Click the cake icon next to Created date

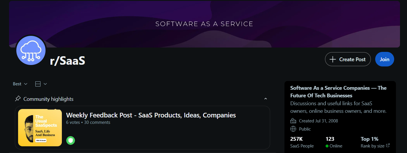(x=293, y=121)
